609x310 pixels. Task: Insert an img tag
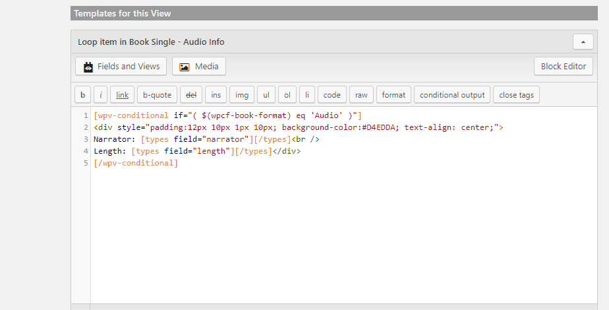click(x=242, y=95)
